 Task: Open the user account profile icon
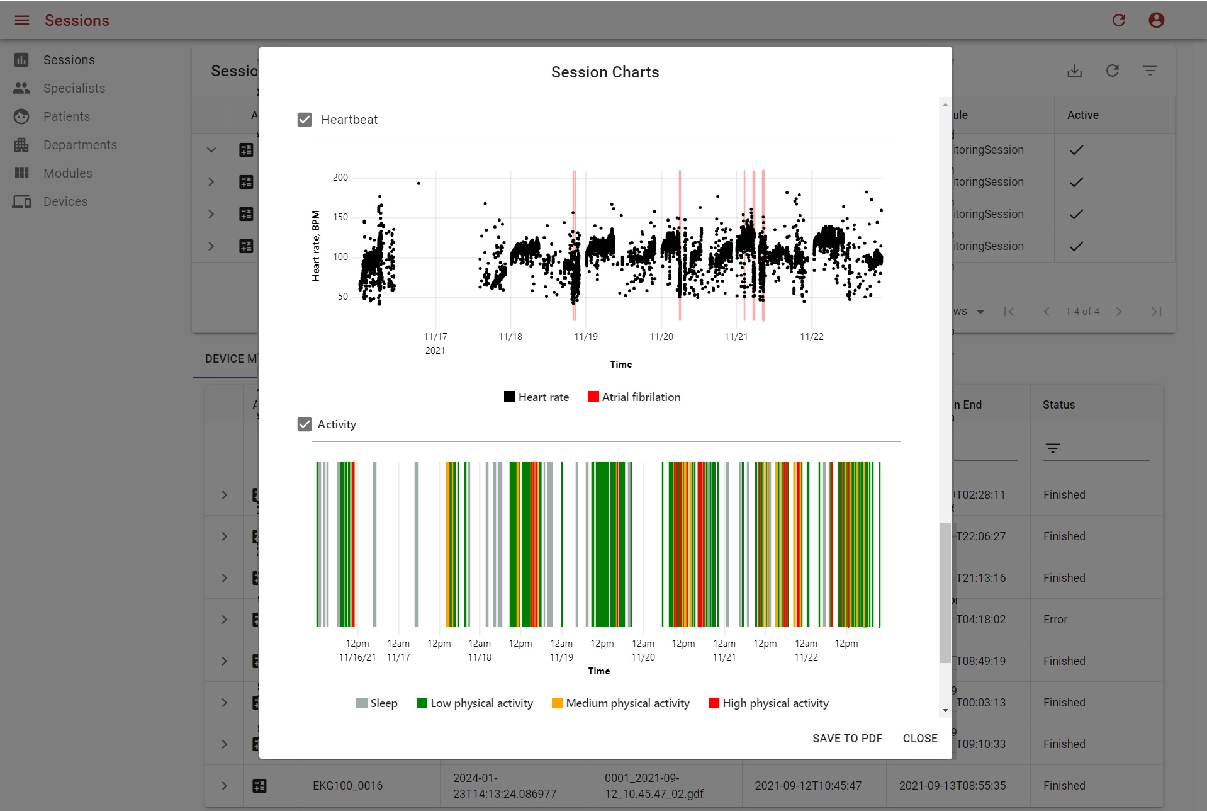coord(1156,20)
